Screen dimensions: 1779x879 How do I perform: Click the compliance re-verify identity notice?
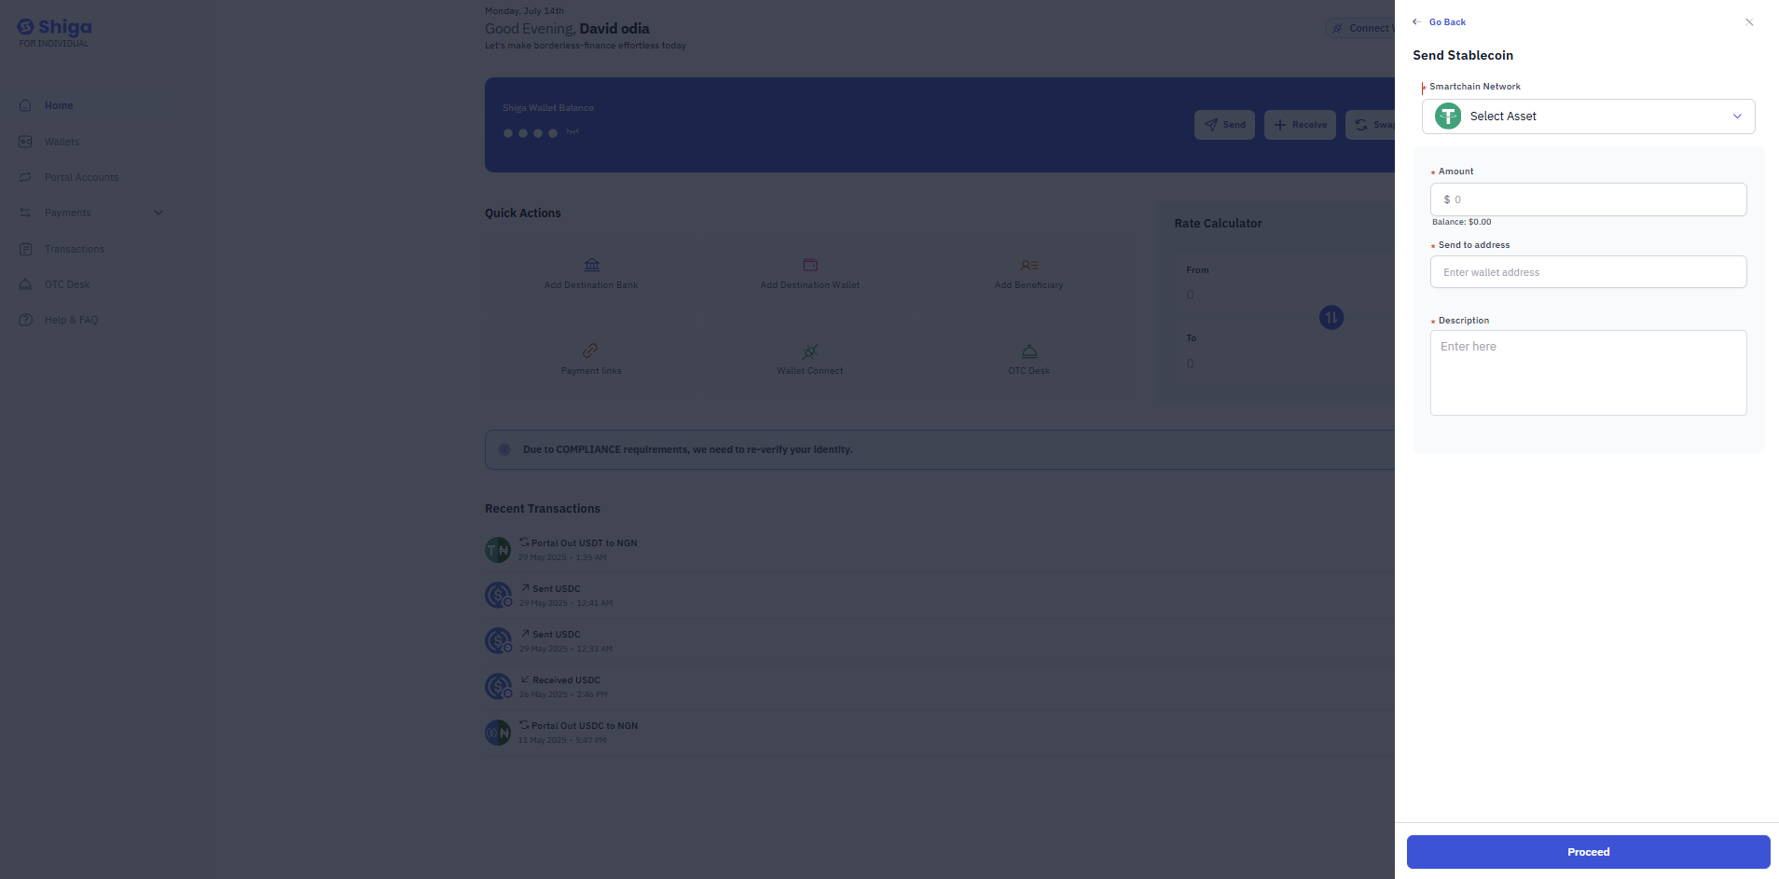(940, 449)
